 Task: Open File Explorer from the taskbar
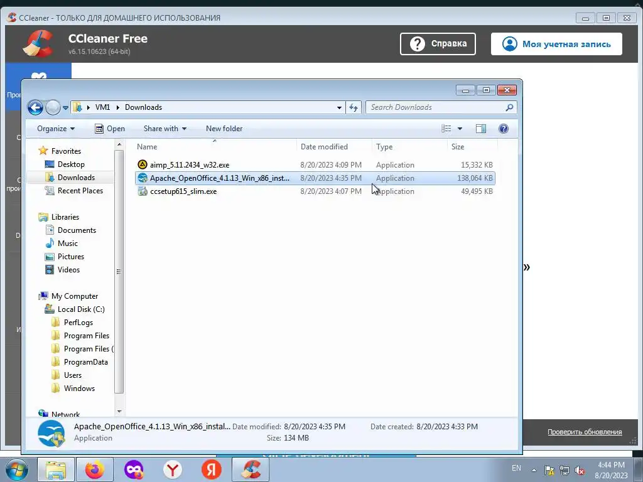[56, 469]
